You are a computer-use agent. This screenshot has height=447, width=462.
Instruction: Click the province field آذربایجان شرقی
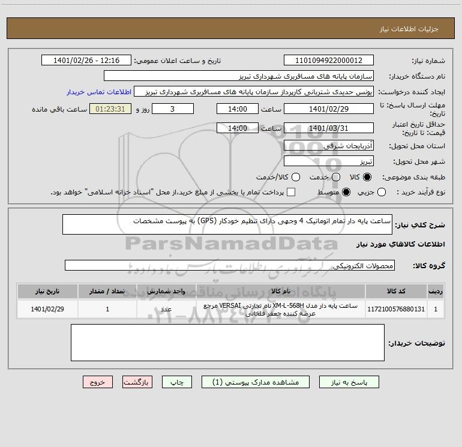[x=329, y=145]
